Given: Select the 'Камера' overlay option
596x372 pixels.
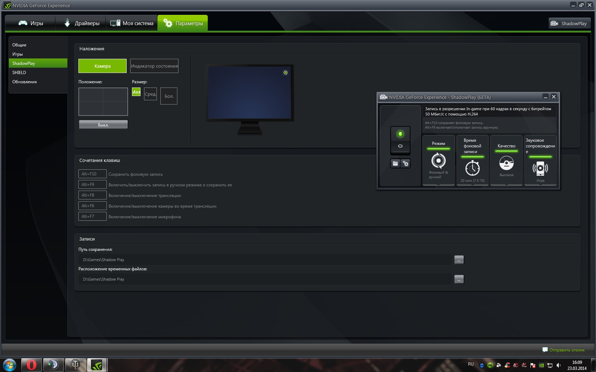Looking at the screenshot, I should tap(103, 66).
